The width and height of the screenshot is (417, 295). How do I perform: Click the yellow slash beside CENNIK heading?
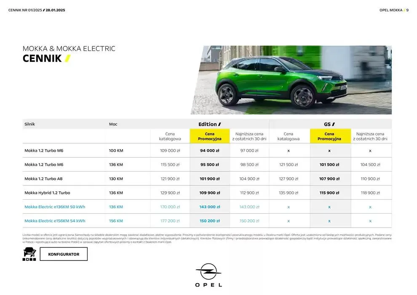tap(67, 59)
